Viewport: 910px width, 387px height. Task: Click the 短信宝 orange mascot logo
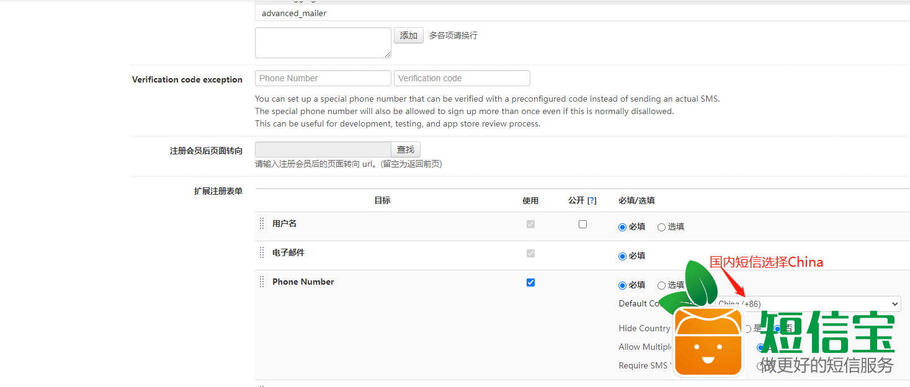point(708,341)
